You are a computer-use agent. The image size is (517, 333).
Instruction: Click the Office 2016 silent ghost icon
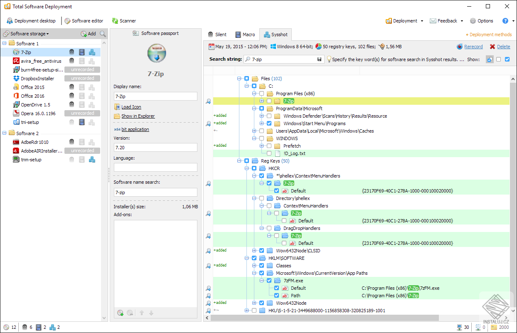pos(71,96)
